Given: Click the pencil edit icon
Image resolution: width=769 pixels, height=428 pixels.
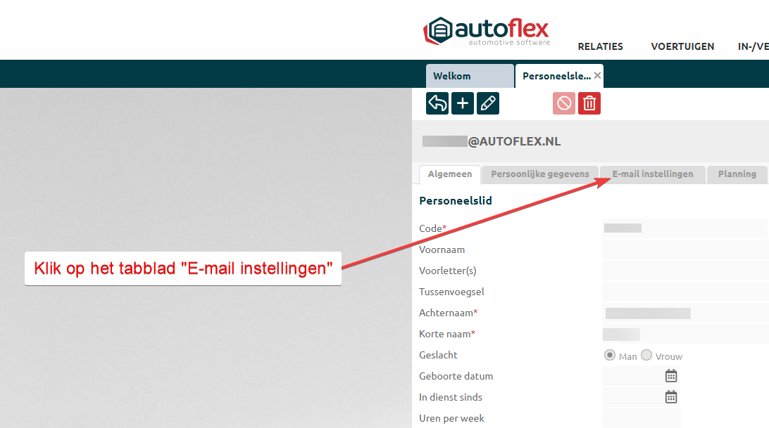Looking at the screenshot, I should tap(488, 103).
